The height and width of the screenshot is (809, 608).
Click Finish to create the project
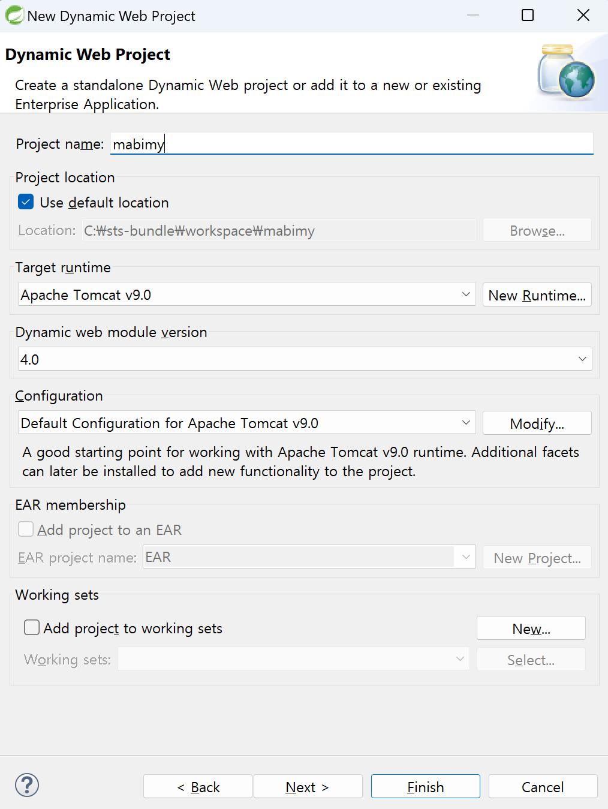(426, 786)
